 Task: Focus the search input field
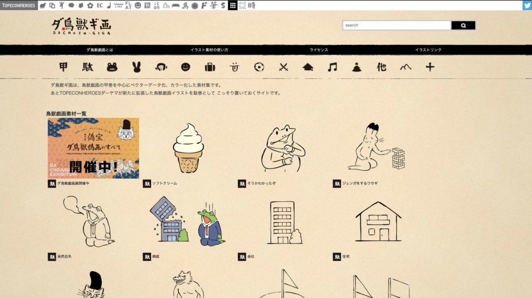396,25
